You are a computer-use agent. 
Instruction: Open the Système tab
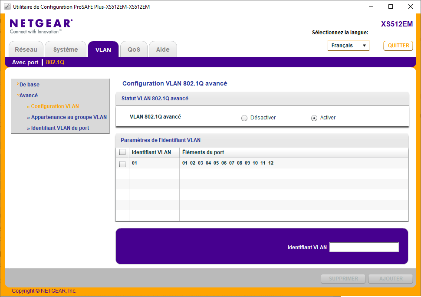(66, 49)
